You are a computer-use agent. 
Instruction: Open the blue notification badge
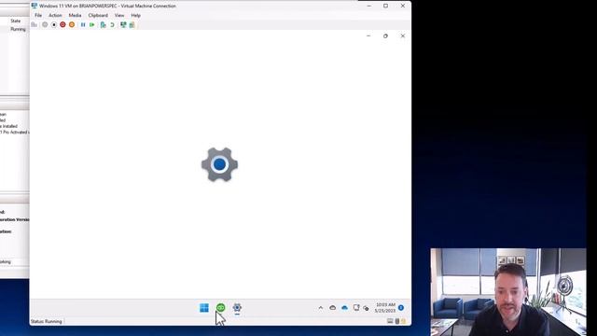pyautogui.click(x=401, y=308)
